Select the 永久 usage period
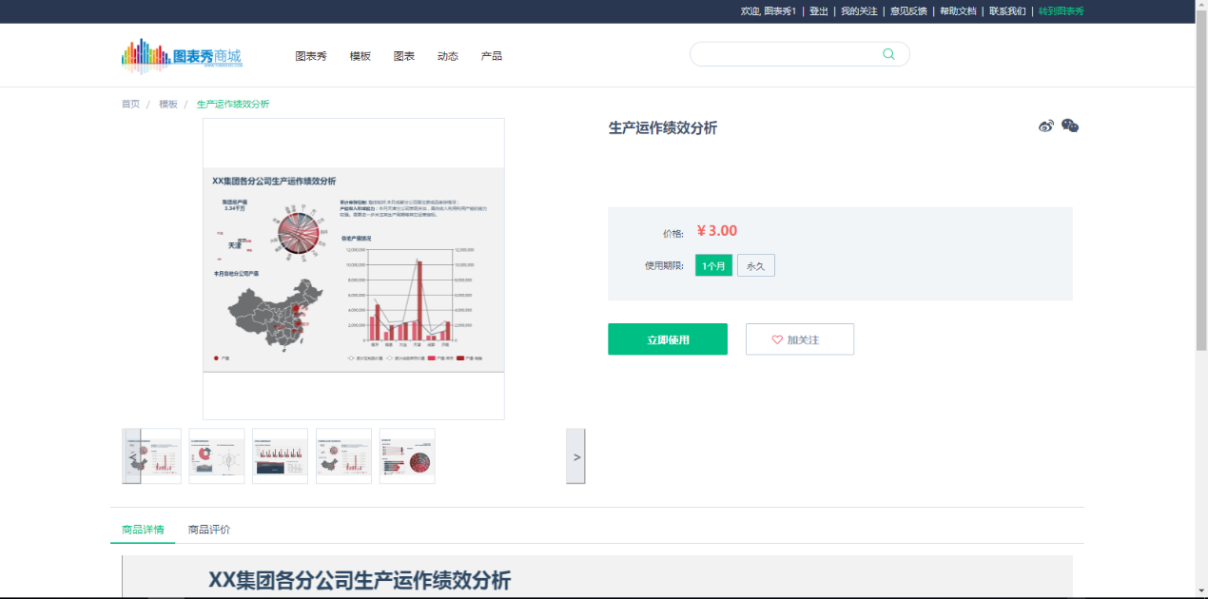Screen dimensions: 1208x599 coord(755,266)
